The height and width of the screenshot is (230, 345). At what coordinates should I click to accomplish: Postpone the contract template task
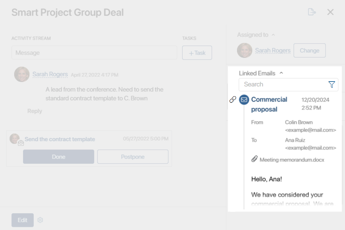(133, 157)
